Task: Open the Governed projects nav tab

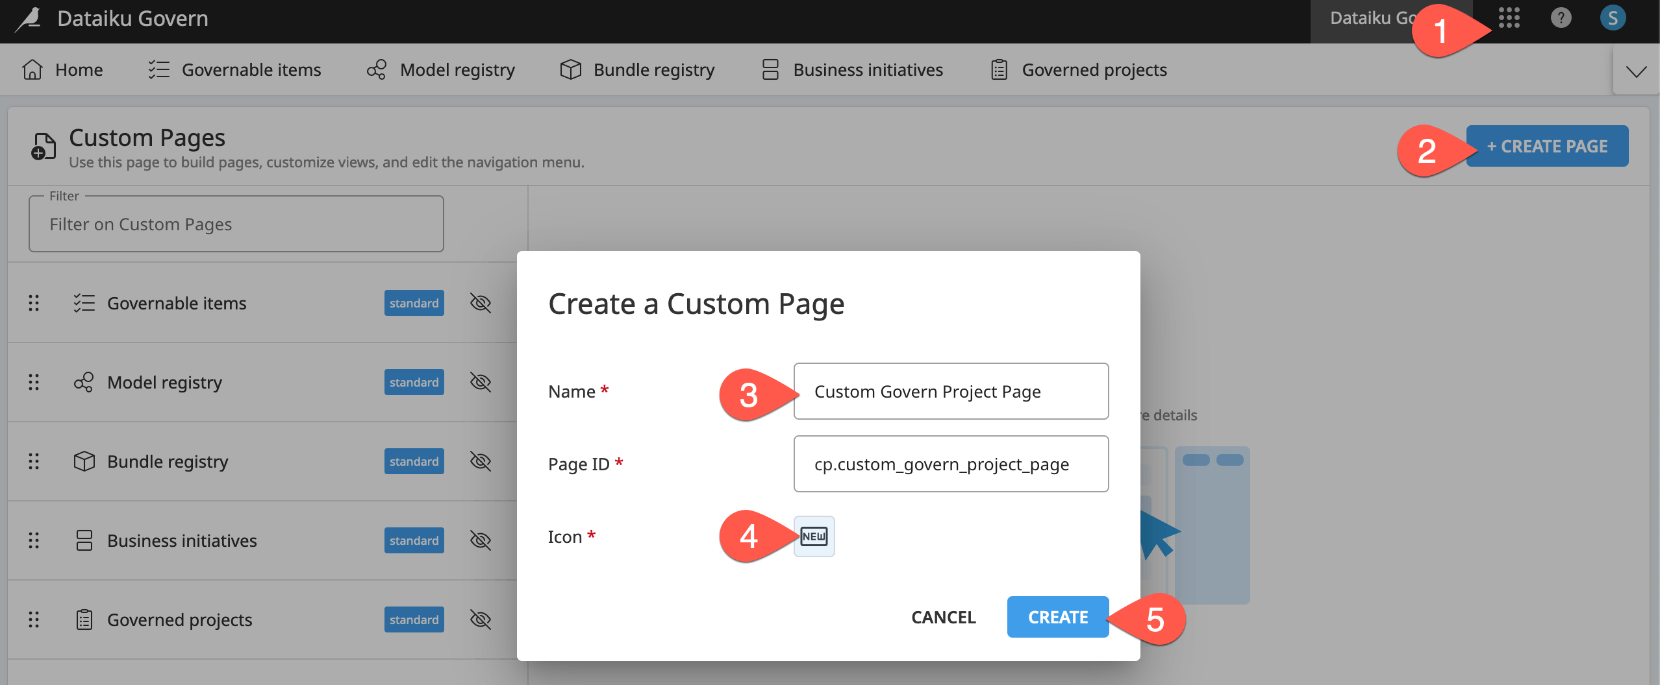Action: (1079, 69)
